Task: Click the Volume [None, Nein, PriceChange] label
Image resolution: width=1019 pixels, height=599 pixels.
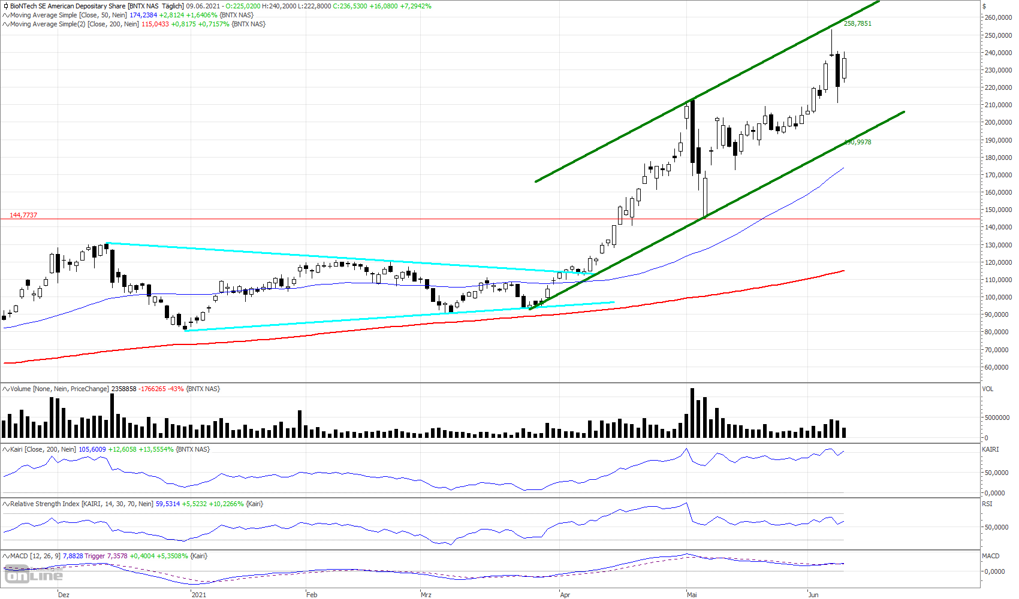Action: pyautogui.click(x=60, y=389)
